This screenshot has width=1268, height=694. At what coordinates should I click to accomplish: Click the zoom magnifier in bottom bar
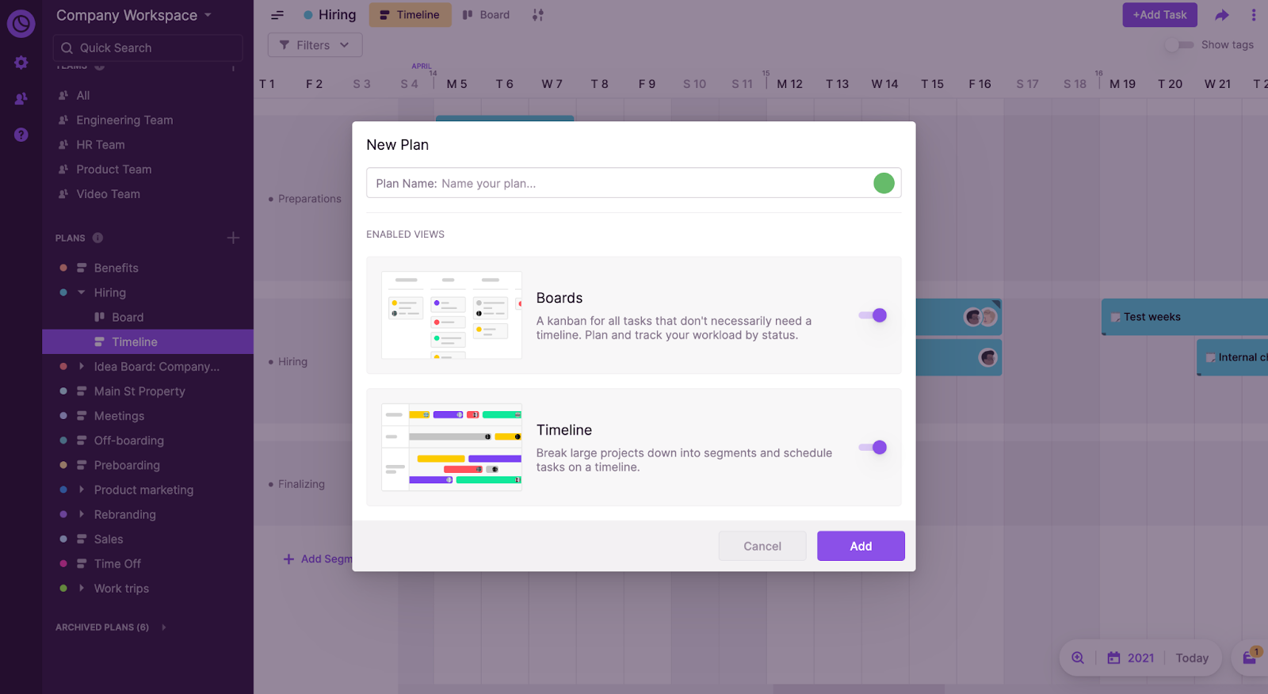pyautogui.click(x=1078, y=658)
